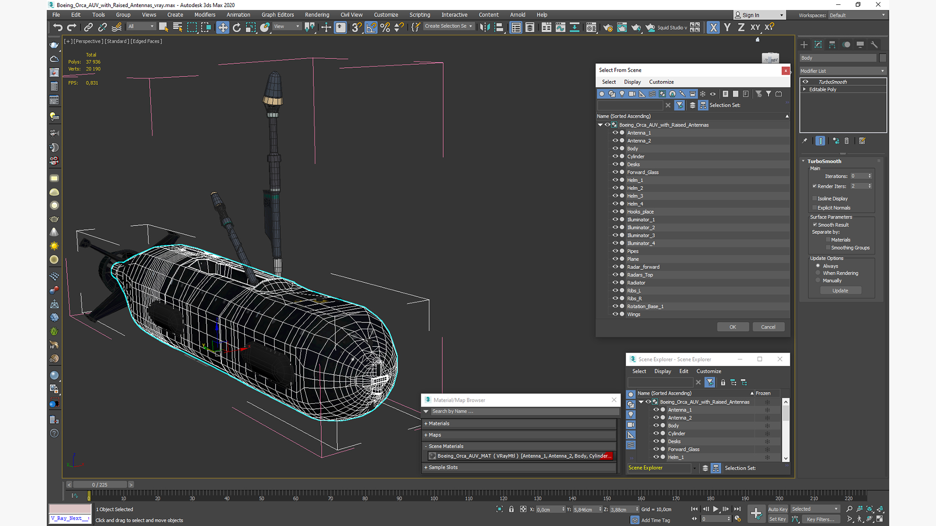This screenshot has height=526, width=936.
Task: Toggle Smooth Result checkbox
Action: pos(815,225)
